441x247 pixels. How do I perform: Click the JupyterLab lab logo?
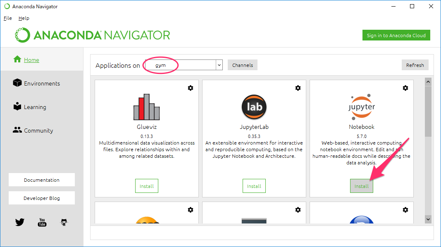tap(254, 107)
